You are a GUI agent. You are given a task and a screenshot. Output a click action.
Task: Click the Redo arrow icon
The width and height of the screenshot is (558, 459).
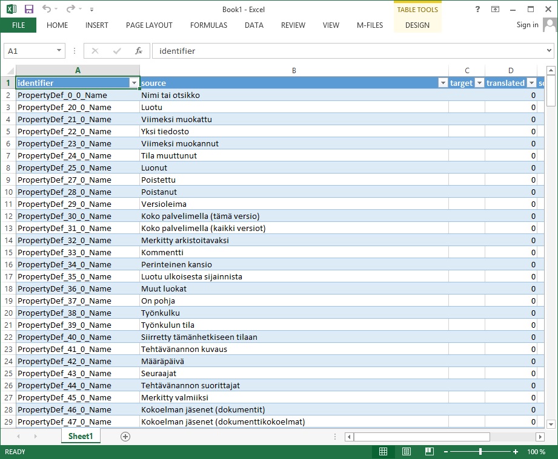point(71,9)
